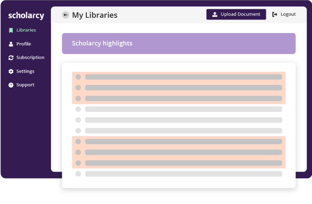312x204 pixels.
Task: Select the fourth row's circle bullet
Action: tap(78, 109)
